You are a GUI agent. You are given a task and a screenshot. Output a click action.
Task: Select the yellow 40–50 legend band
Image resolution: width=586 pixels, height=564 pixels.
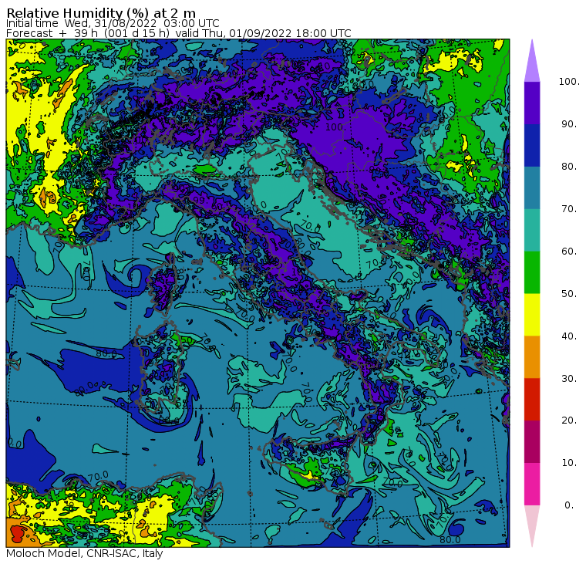point(532,315)
